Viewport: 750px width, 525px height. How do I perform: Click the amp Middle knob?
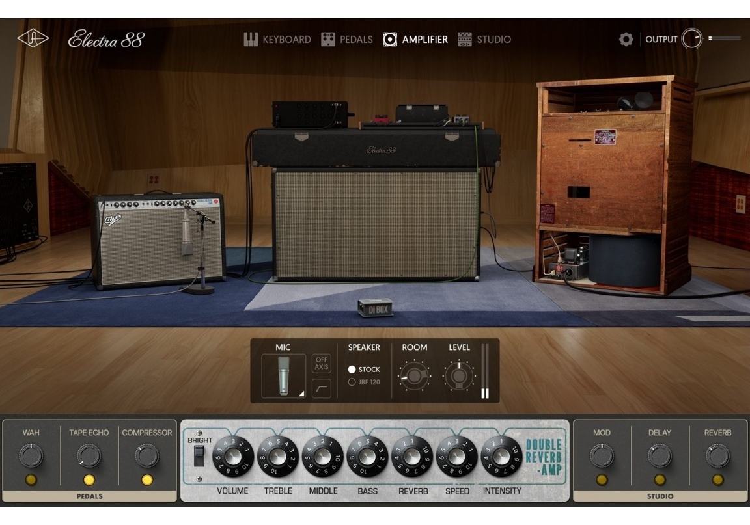click(322, 456)
